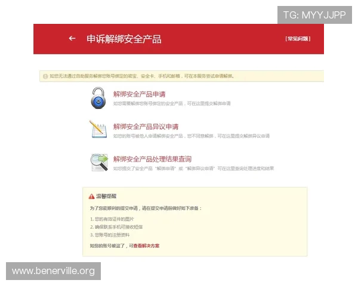
Task: Click the 温馨提醒 heading text
Action: click(106, 196)
